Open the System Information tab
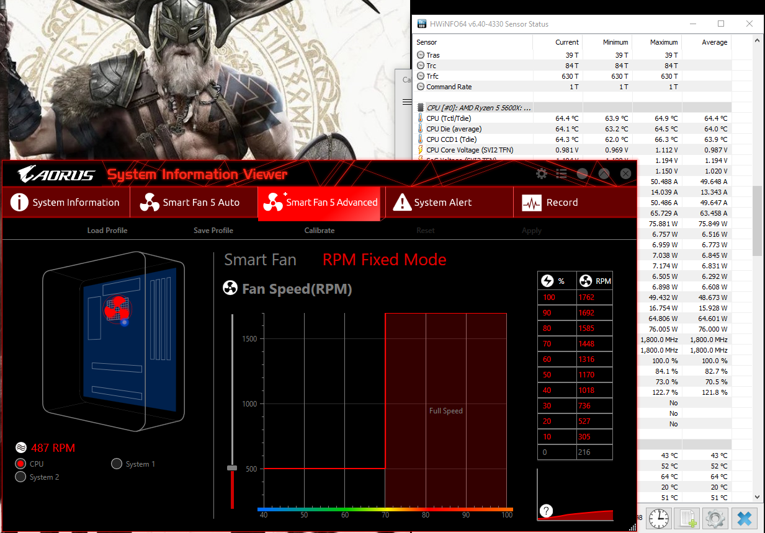The width and height of the screenshot is (765, 533). point(66,202)
